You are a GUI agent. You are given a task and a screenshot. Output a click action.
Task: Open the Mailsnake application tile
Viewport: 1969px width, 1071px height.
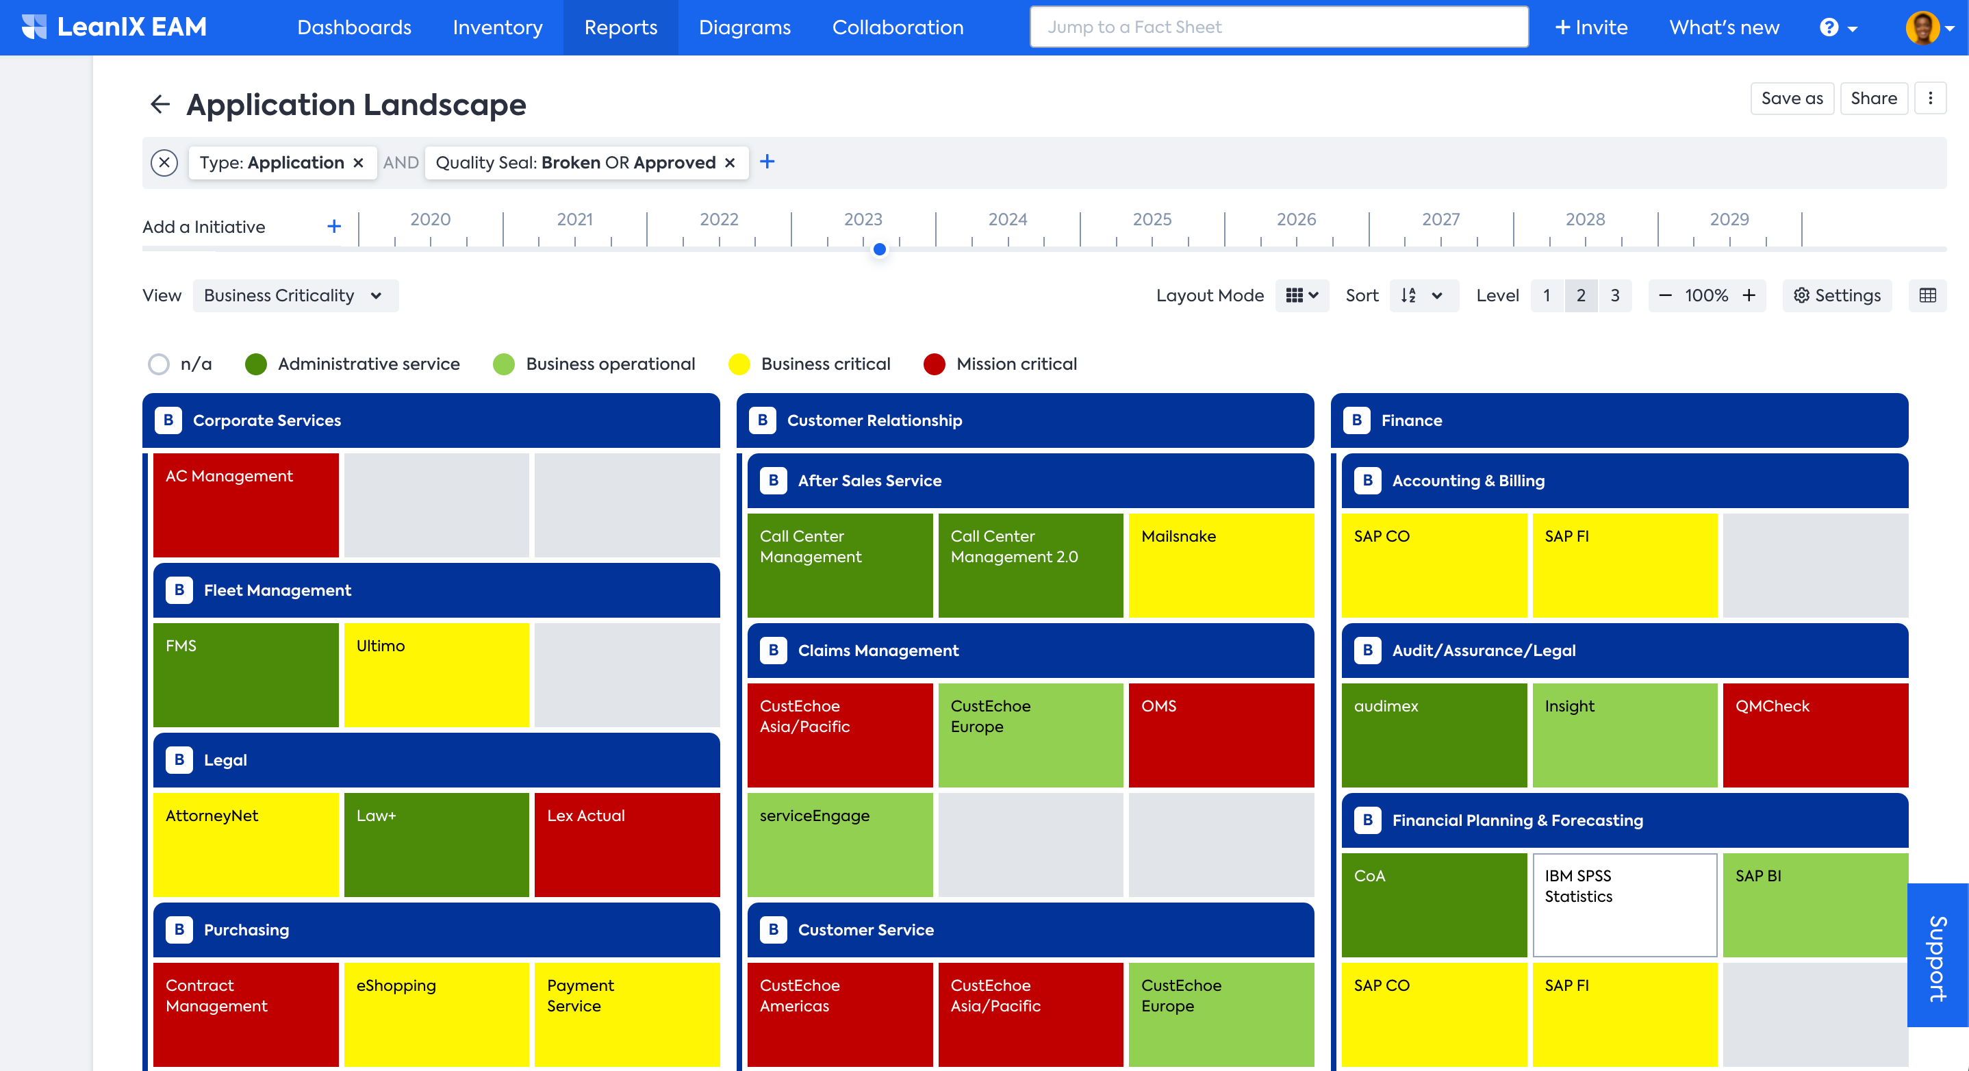coord(1221,565)
